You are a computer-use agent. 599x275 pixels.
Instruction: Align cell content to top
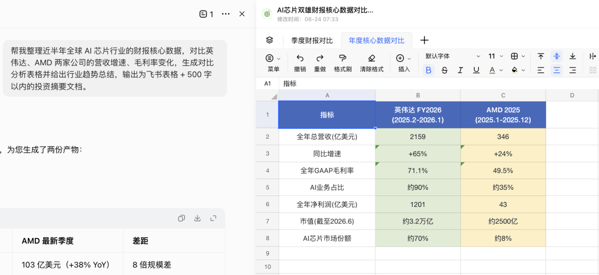point(541,56)
